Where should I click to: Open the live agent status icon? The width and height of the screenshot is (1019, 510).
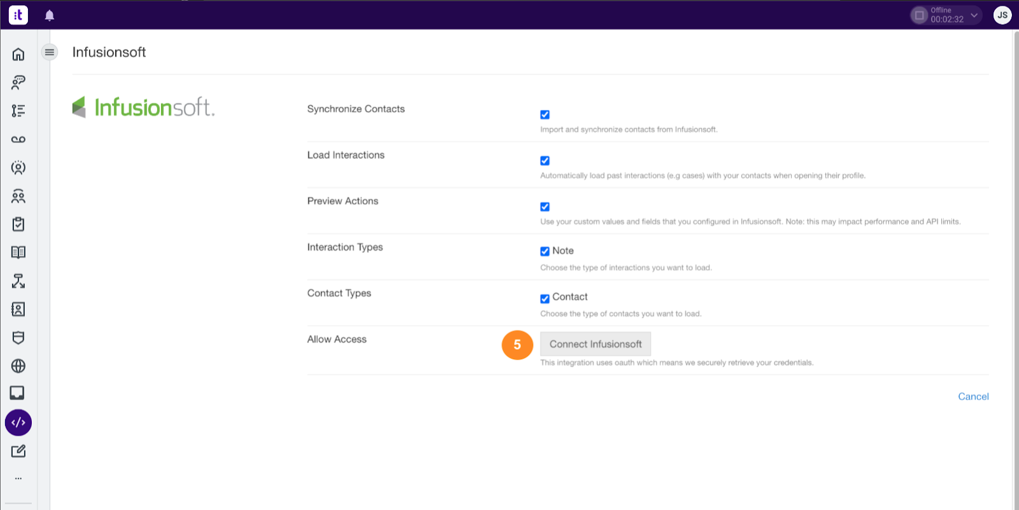coord(18,168)
